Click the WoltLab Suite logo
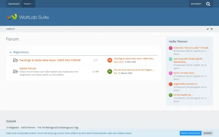Image resolution: width=219 pixels, height=137 pixels. (28, 17)
